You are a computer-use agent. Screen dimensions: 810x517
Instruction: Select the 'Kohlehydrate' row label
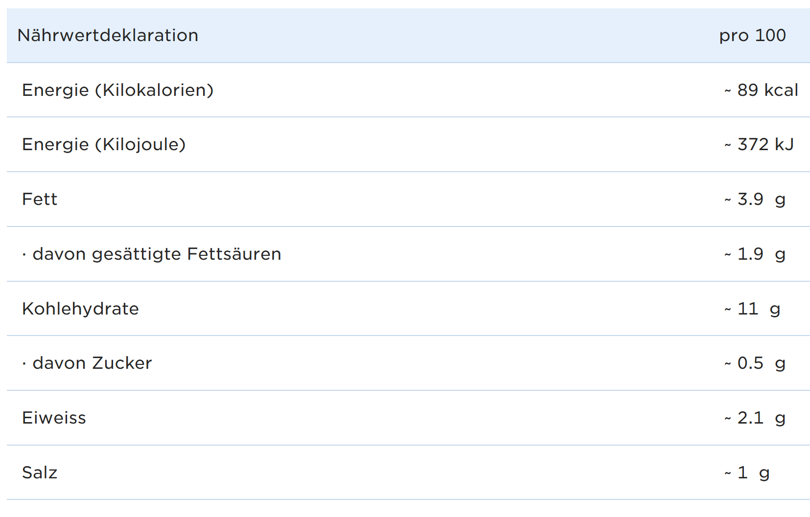point(81,309)
